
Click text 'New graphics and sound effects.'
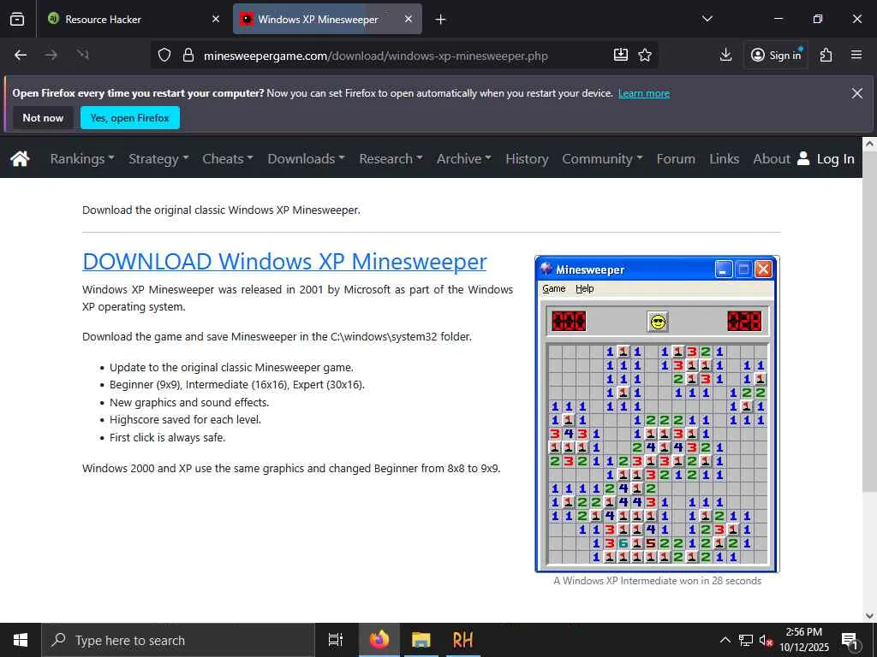point(189,402)
